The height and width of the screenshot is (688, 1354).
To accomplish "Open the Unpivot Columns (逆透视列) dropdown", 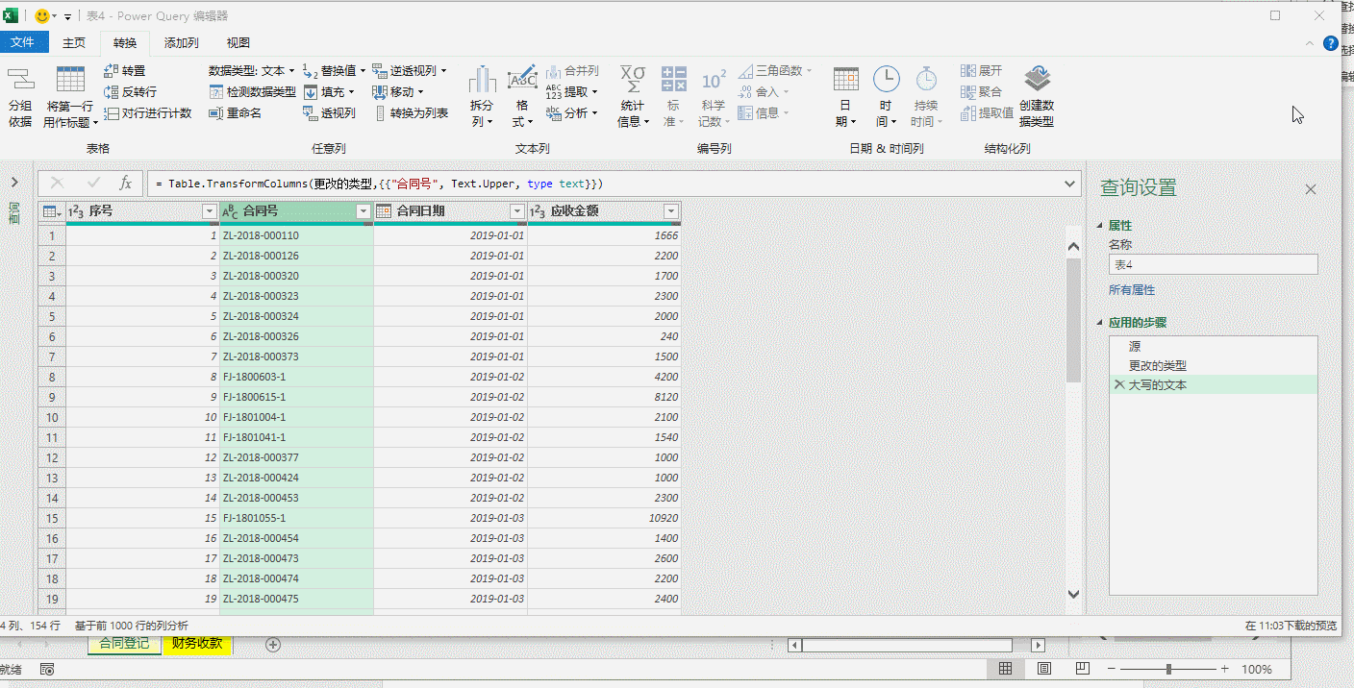I will pyautogui.click(x=410, y=70).
